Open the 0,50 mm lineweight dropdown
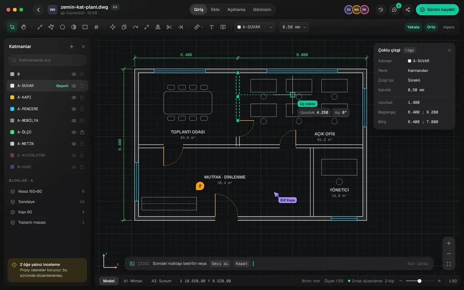Screen dimensions: 464x290 click(x=294, y=27)
